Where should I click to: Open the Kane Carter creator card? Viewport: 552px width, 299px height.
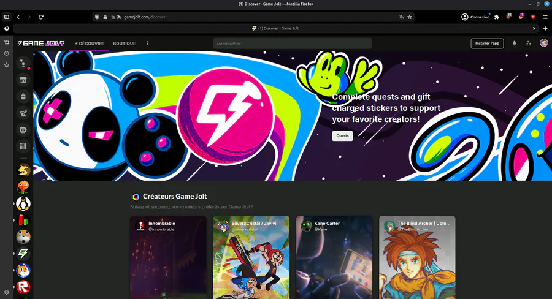(x=334, y=257)
